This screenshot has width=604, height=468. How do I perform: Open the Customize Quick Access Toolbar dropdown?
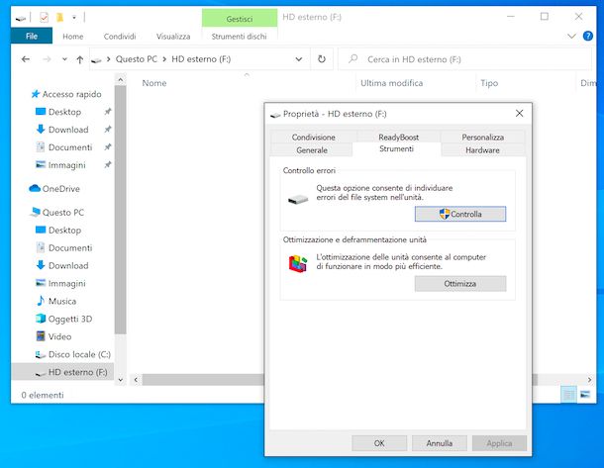click(74, 18)
